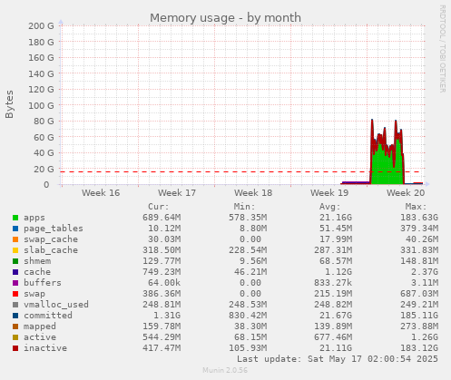The height and width of the screenshot is (380, 451).
Task: Click the 'vmalloc_used' legend label
Action: [56, 305]
